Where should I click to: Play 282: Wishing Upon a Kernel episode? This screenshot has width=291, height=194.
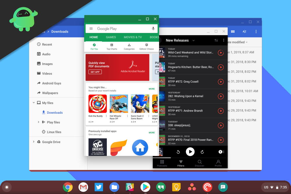coord(221,96)
